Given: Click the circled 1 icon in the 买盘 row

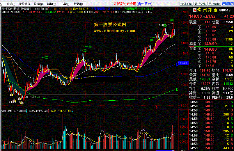Looking at the screenshot, I should [x=199, y=49].
